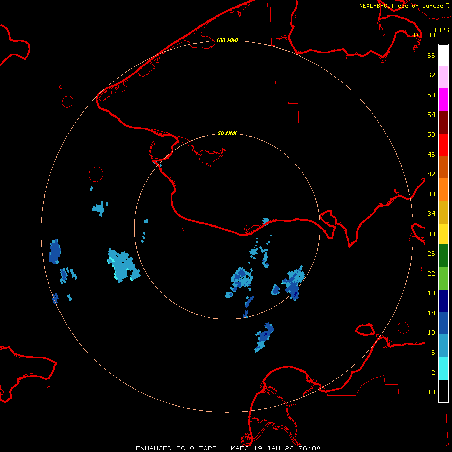Viewport: 452px width, 452px height.
Task: Click the "10" legend value
Action: tap(431, 333)
